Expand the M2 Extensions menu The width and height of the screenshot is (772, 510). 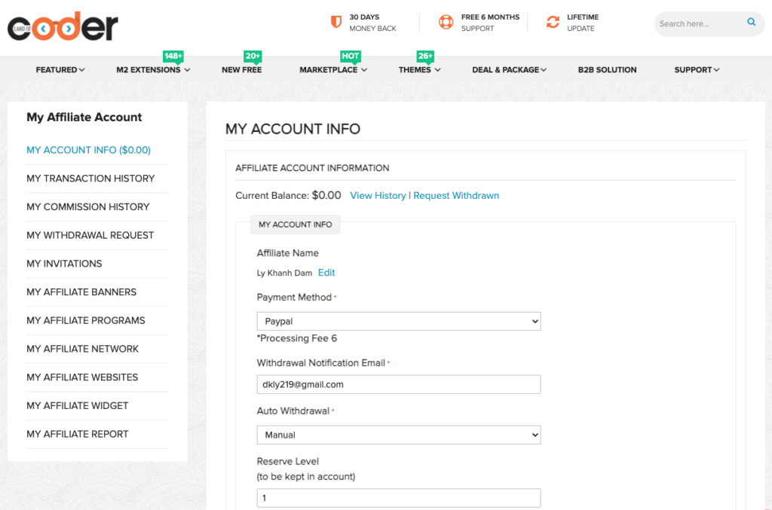(x=153, y=70)
